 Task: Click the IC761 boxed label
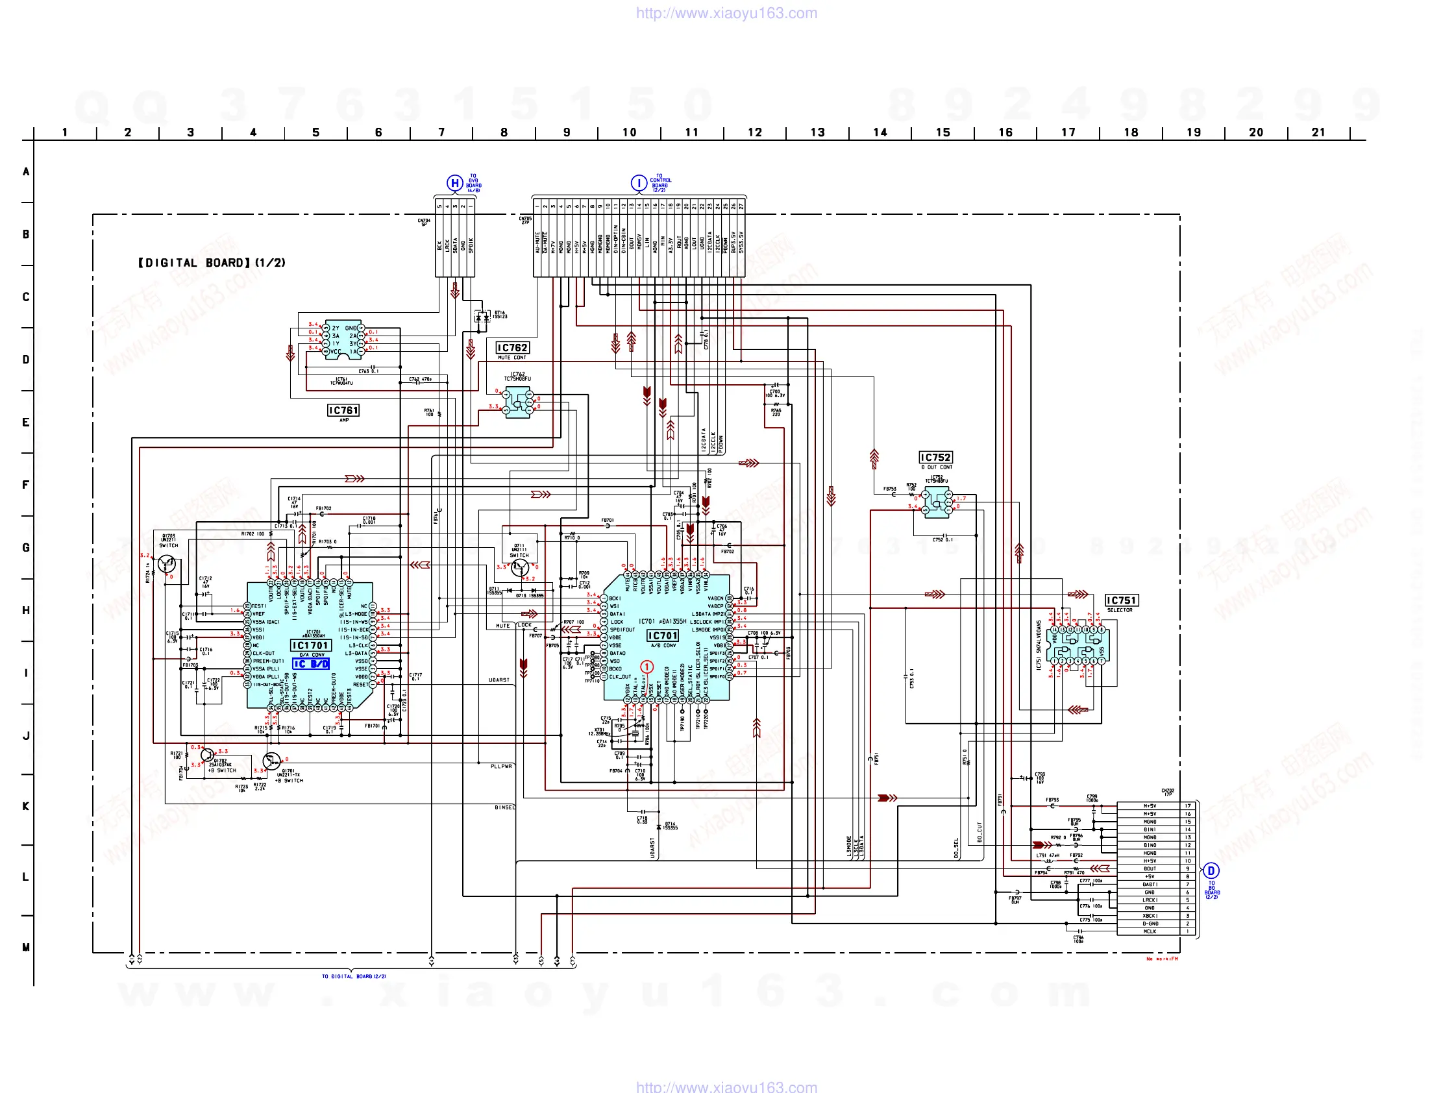coord(343,410)
